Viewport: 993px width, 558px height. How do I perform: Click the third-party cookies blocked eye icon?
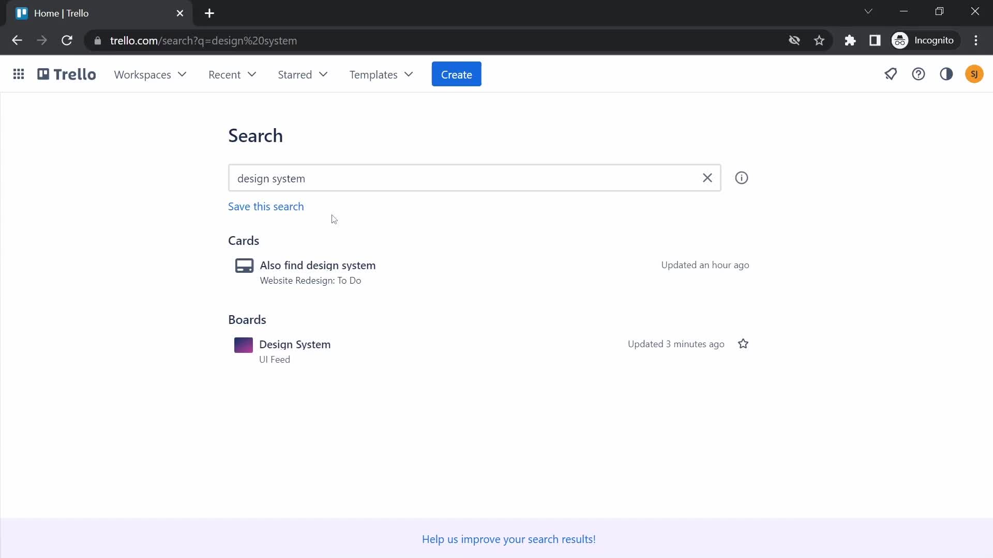pos(794,40)
